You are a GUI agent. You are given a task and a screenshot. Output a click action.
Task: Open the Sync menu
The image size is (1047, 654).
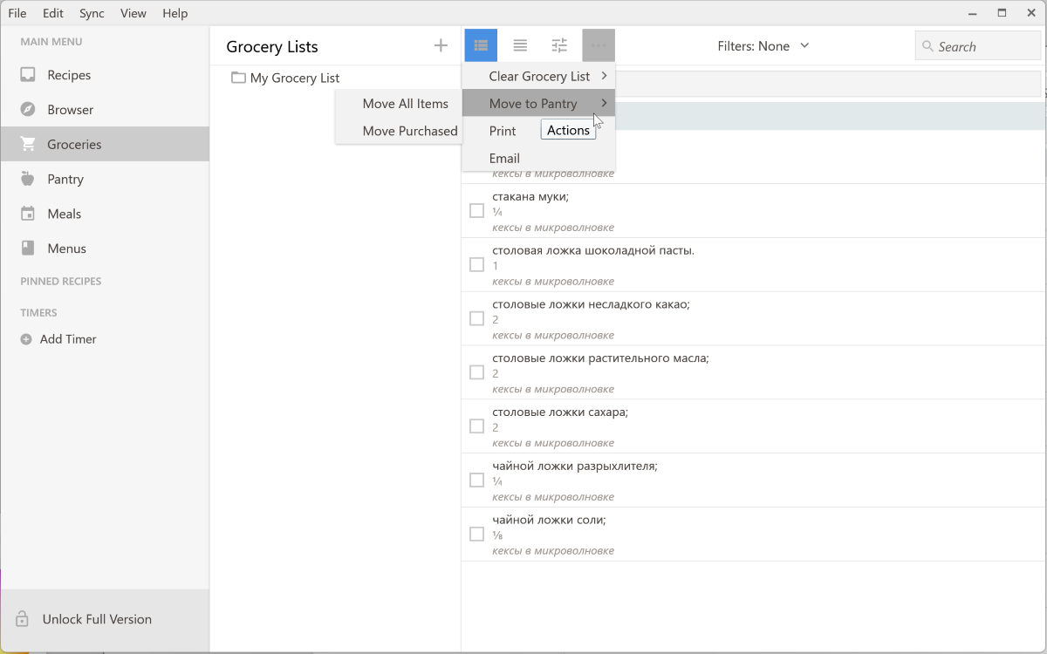pyautogui.click(x=92, y=13)
